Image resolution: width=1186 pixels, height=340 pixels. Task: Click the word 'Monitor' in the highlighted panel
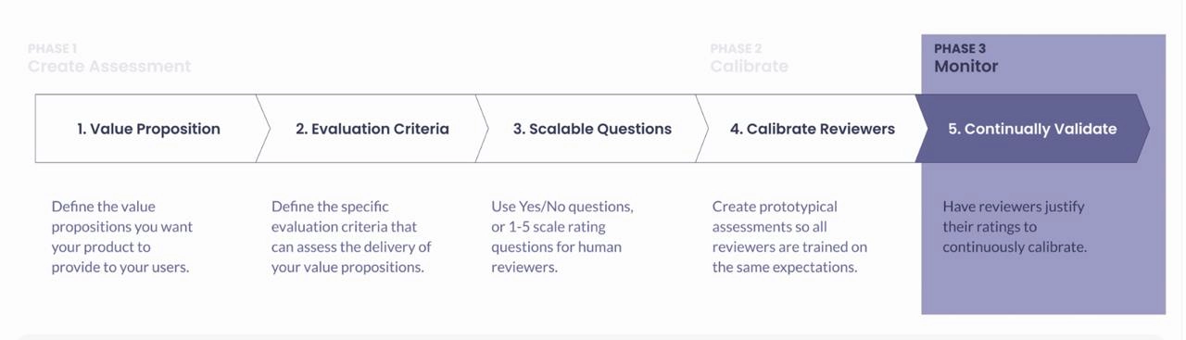click(966, 67)
